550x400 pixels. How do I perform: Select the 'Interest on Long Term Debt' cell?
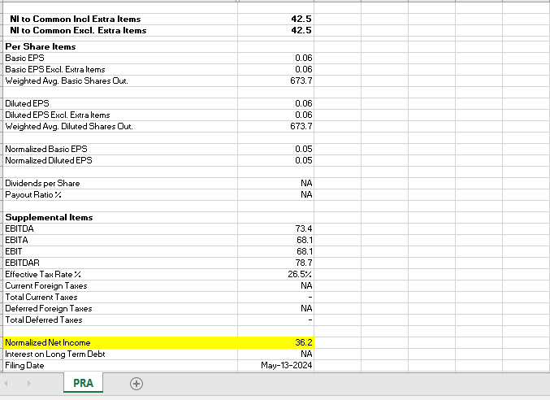point(120,354)
